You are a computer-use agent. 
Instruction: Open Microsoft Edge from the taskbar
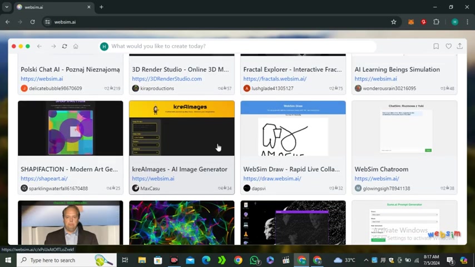point(206,260)
